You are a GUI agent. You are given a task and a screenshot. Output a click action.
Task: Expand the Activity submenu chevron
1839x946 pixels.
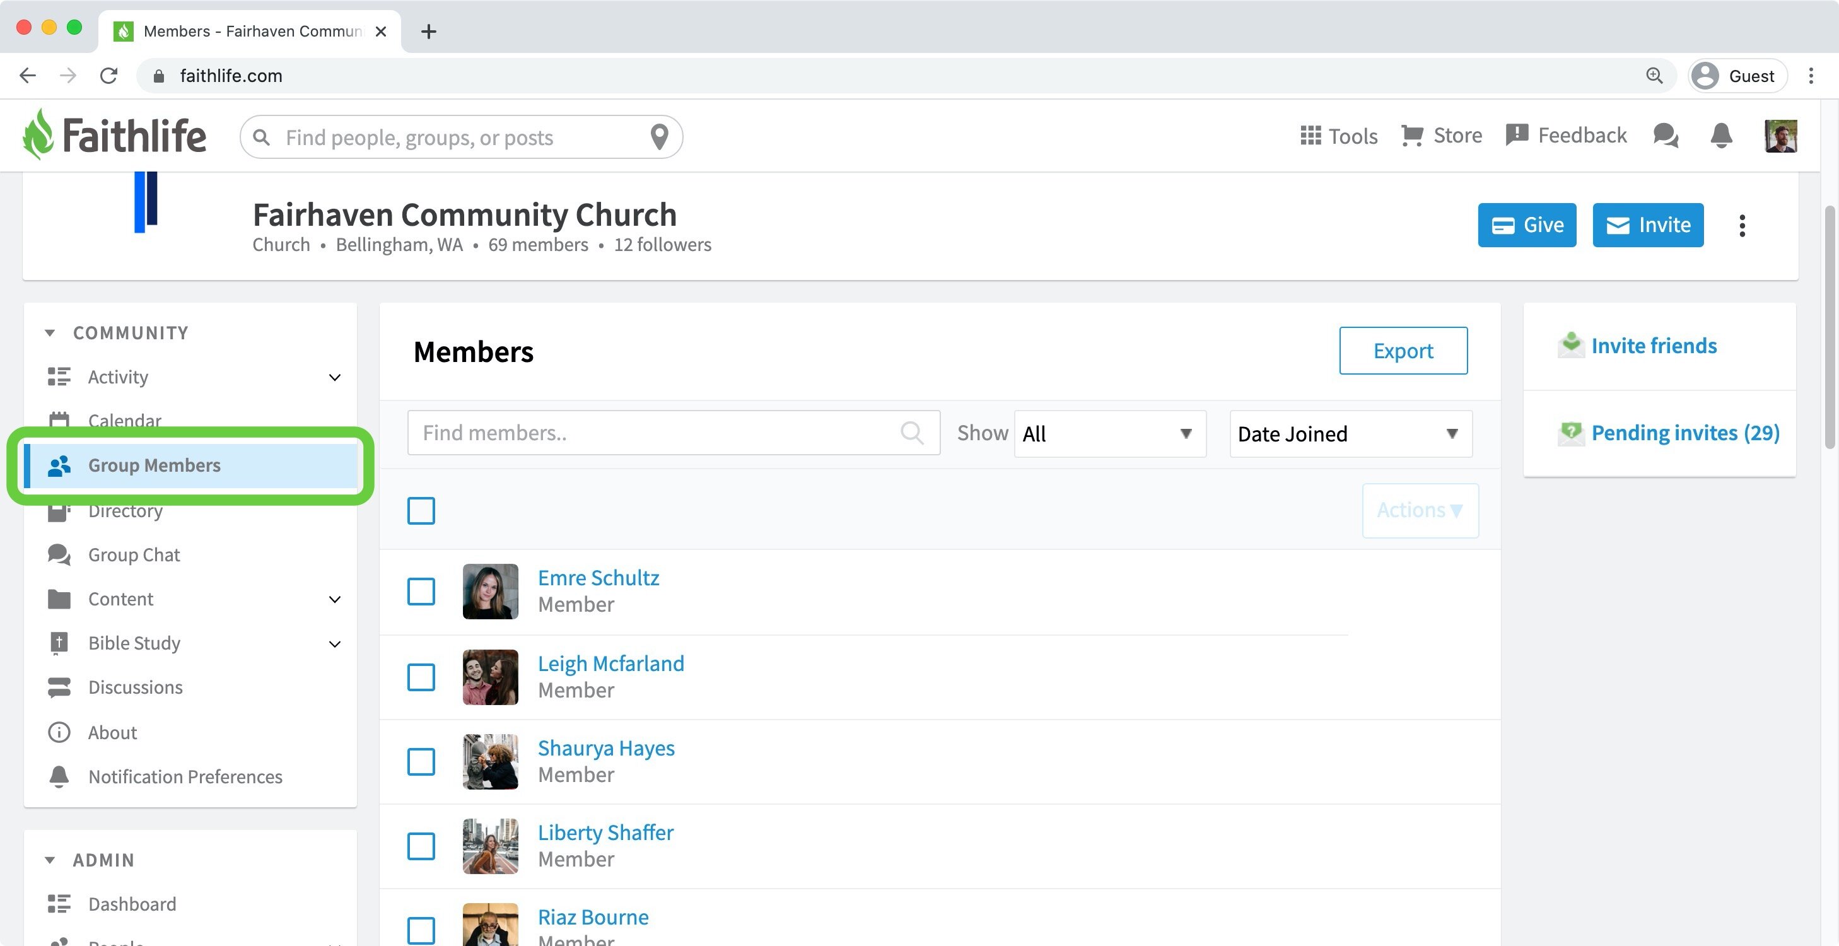coord(334,377)
